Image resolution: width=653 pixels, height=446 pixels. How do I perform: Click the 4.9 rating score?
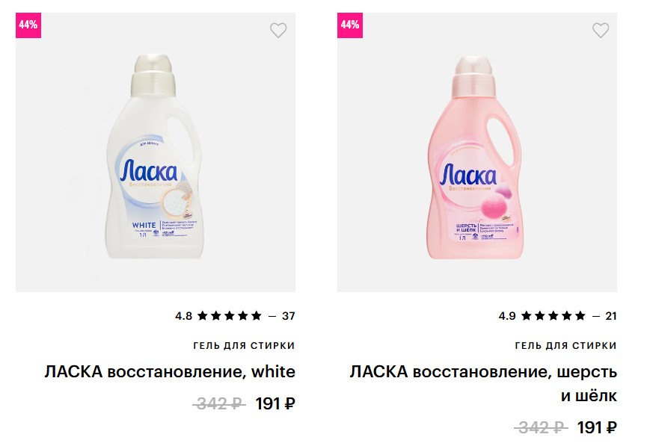point(507,316)
